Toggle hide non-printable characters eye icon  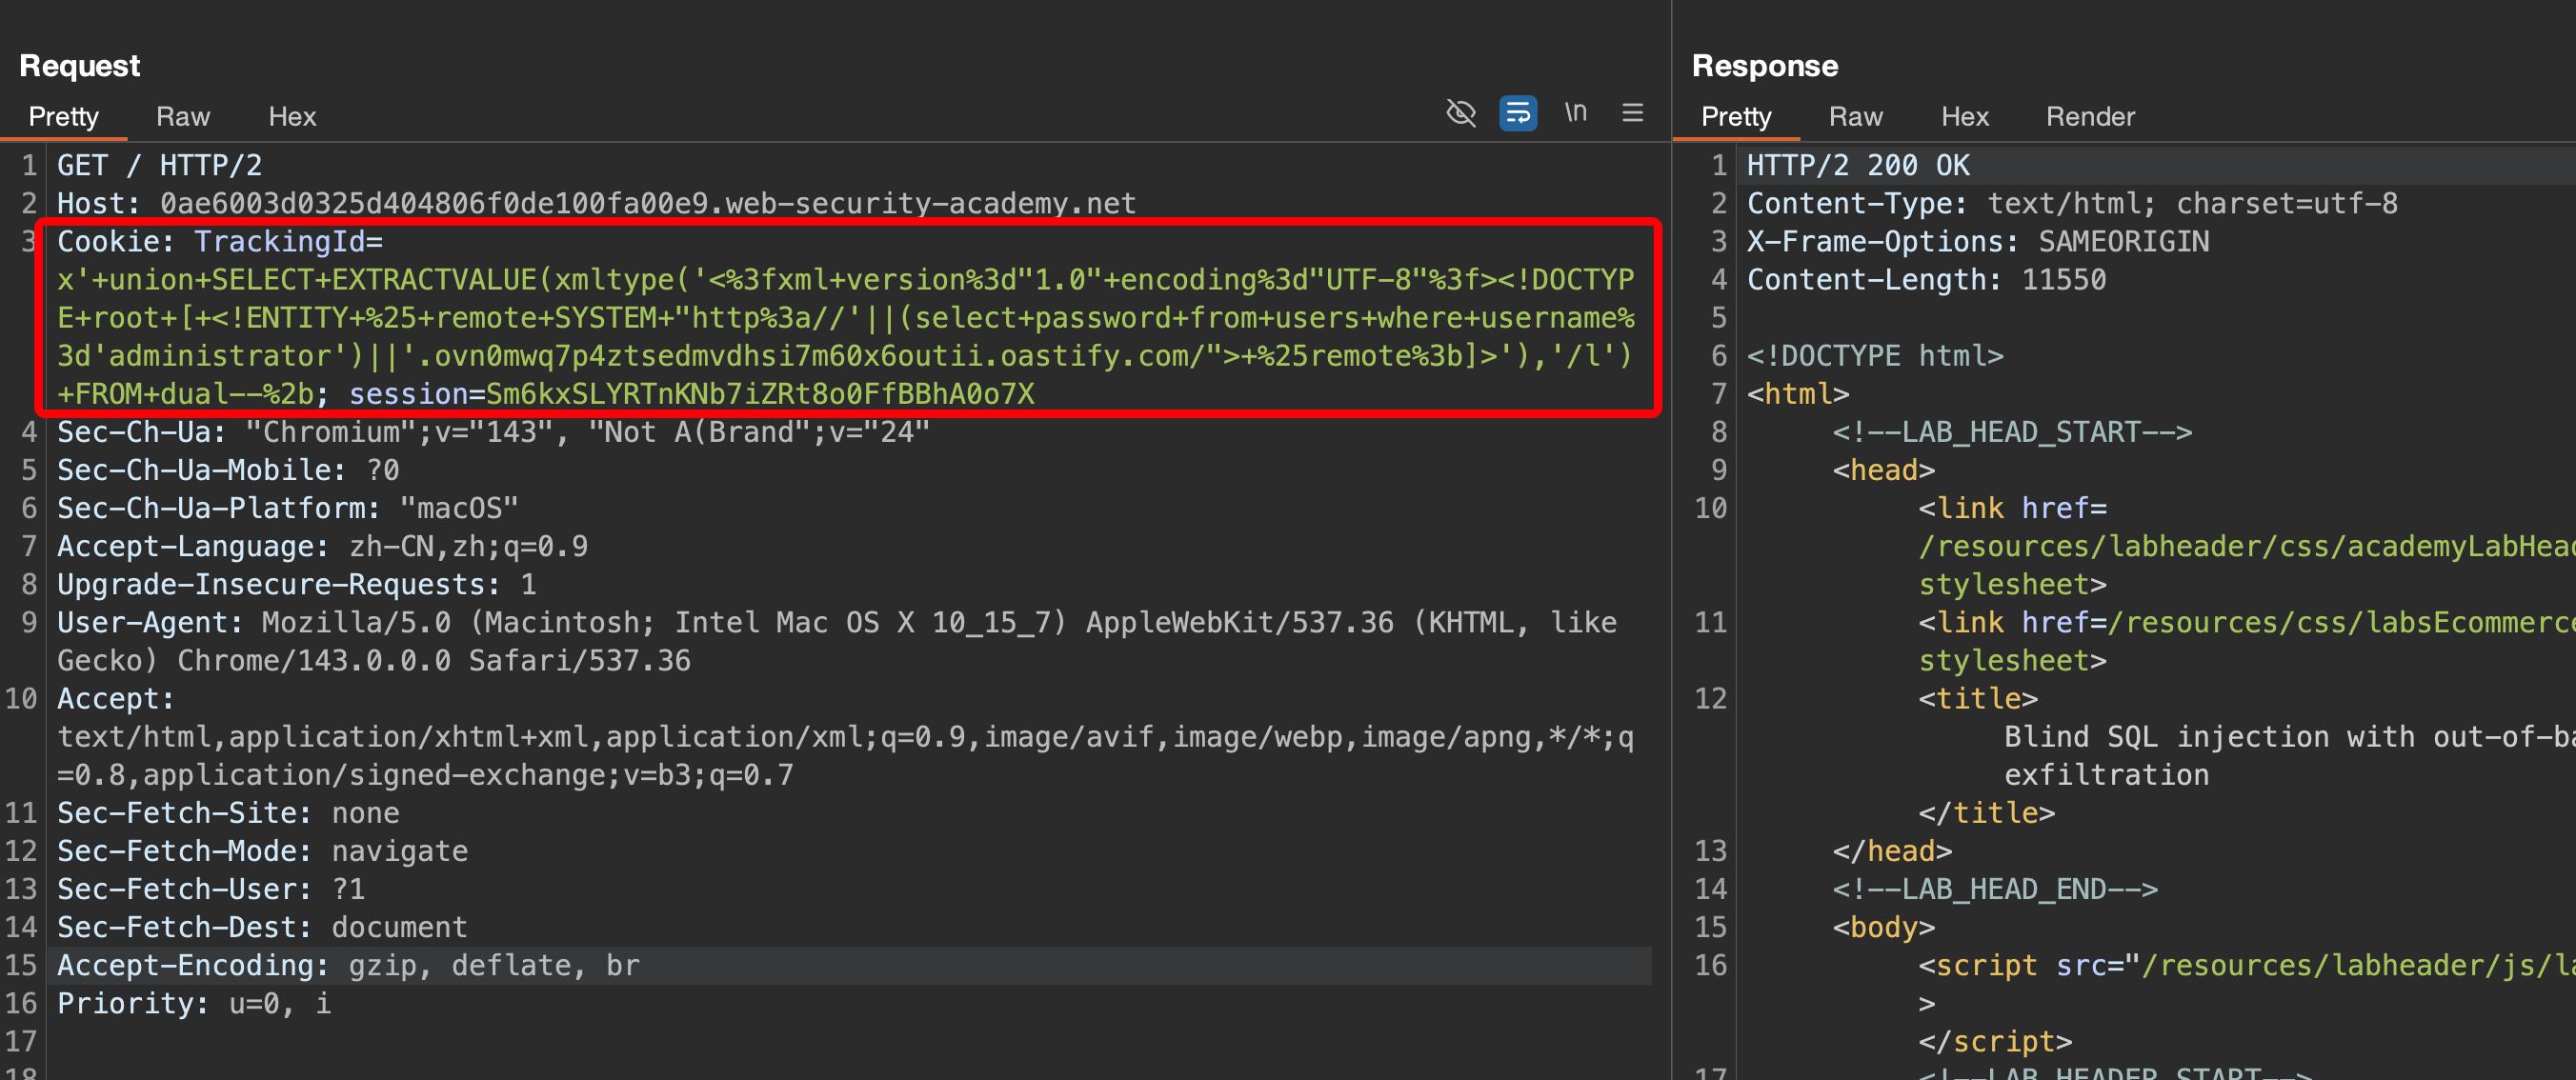(1461, 113)
